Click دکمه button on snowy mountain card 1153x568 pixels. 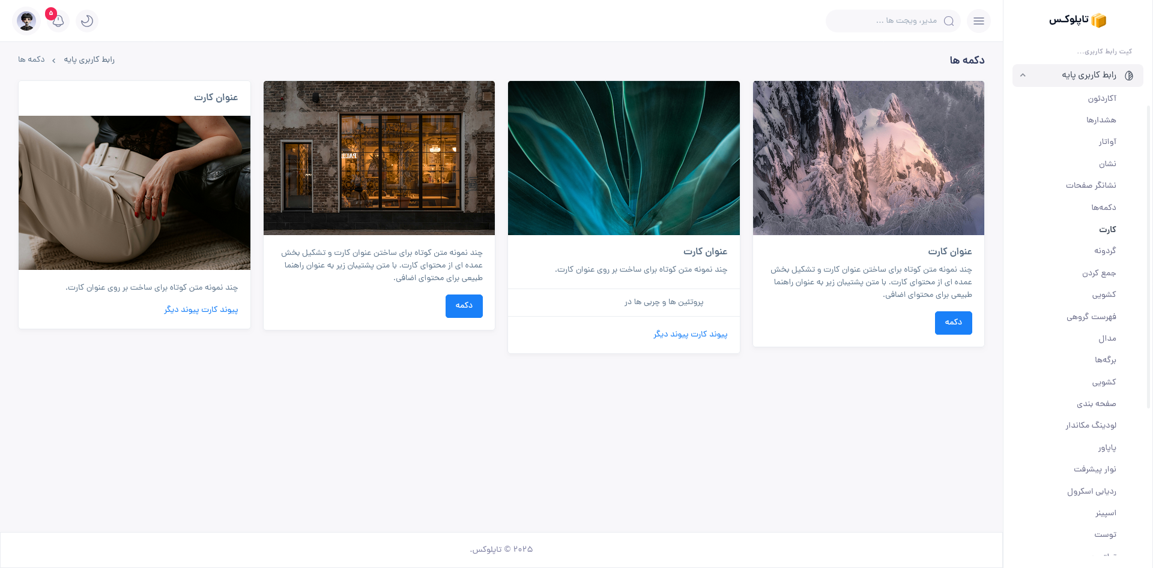[x=953, y=323]
